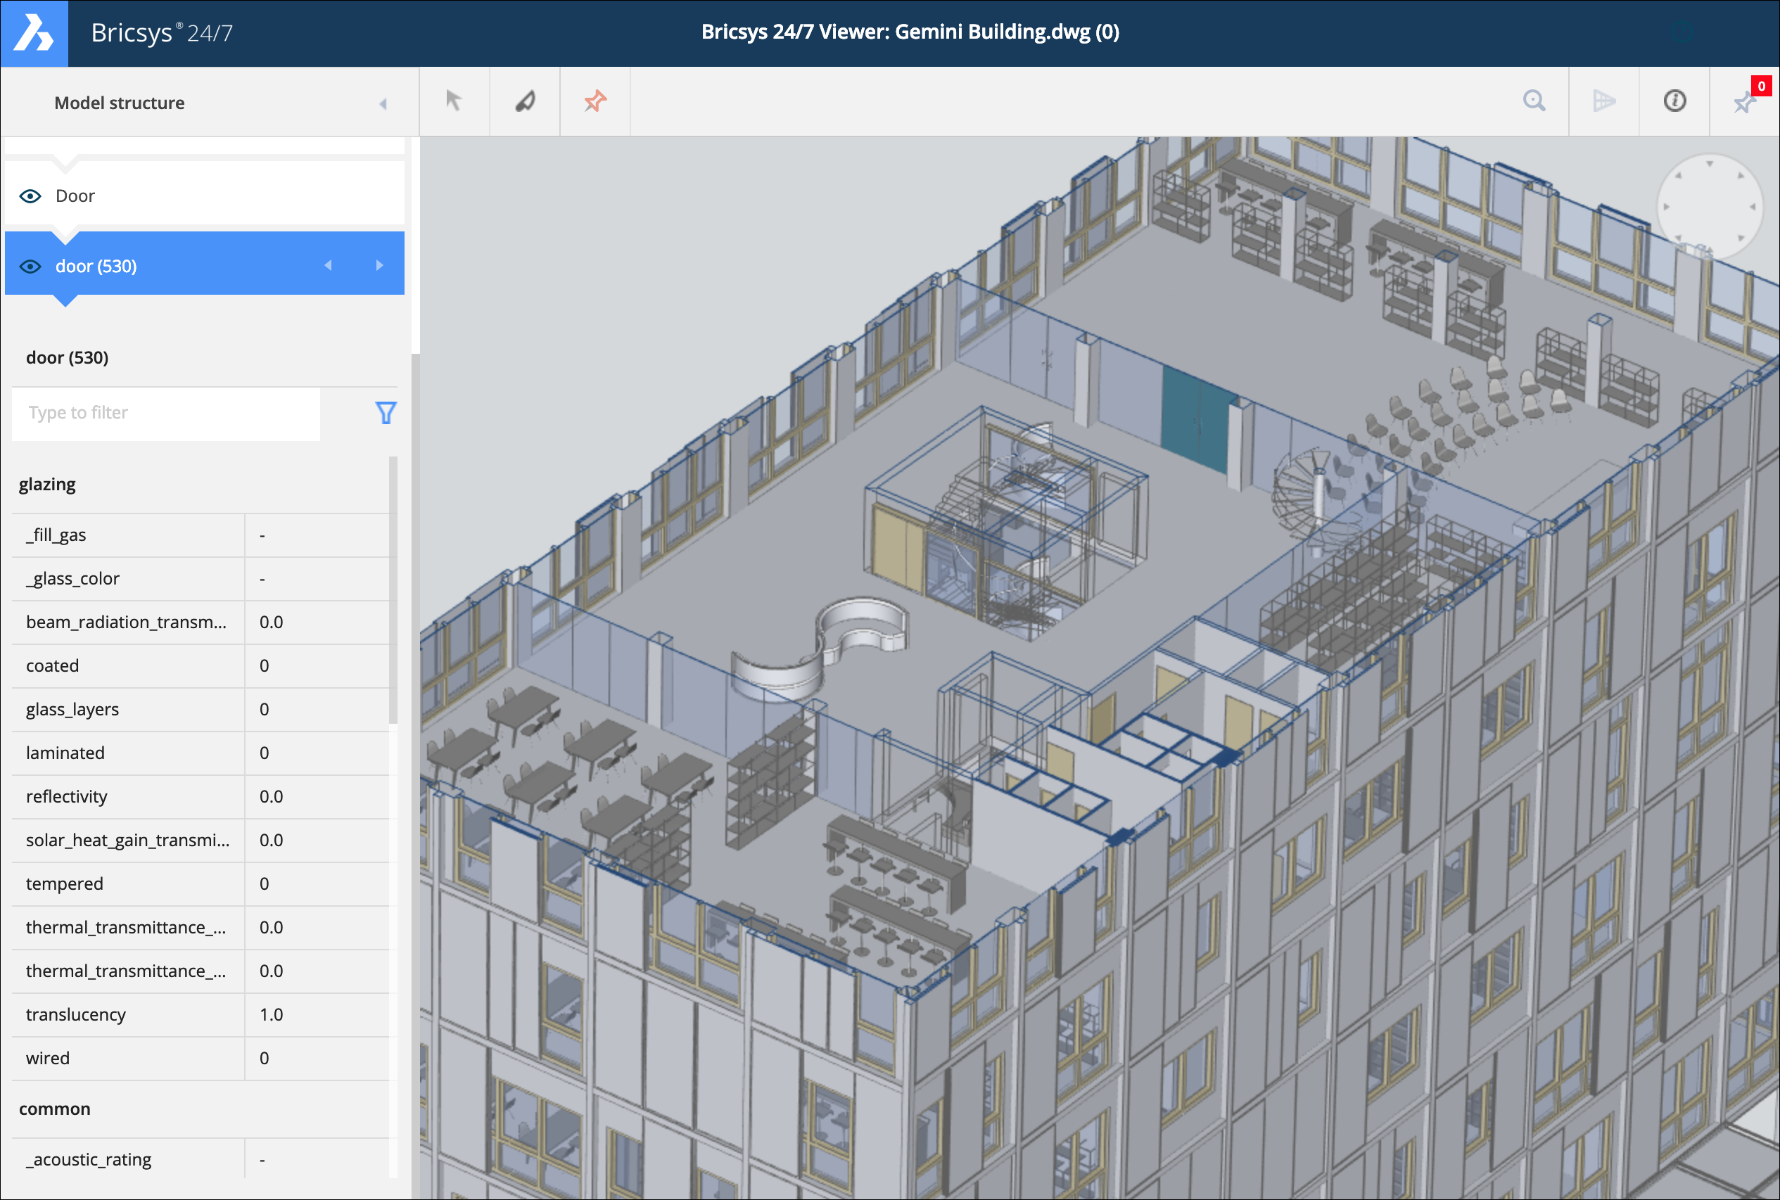Click the solar_heat_gain_transmi... property
1780x1200 pixels.
128,841
